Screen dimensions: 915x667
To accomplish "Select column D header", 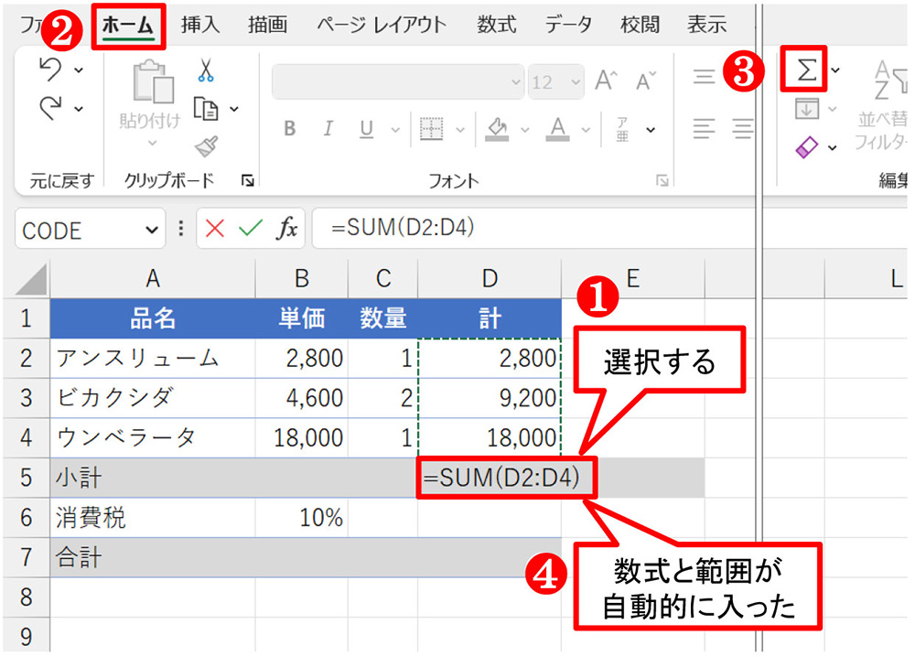I will (490, 279).
